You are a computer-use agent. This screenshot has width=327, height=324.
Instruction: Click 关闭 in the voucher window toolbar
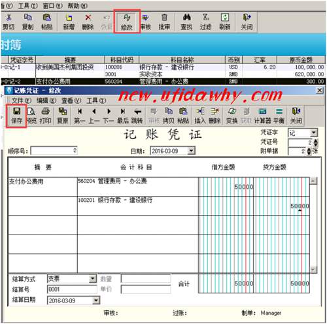click(296, 116)
